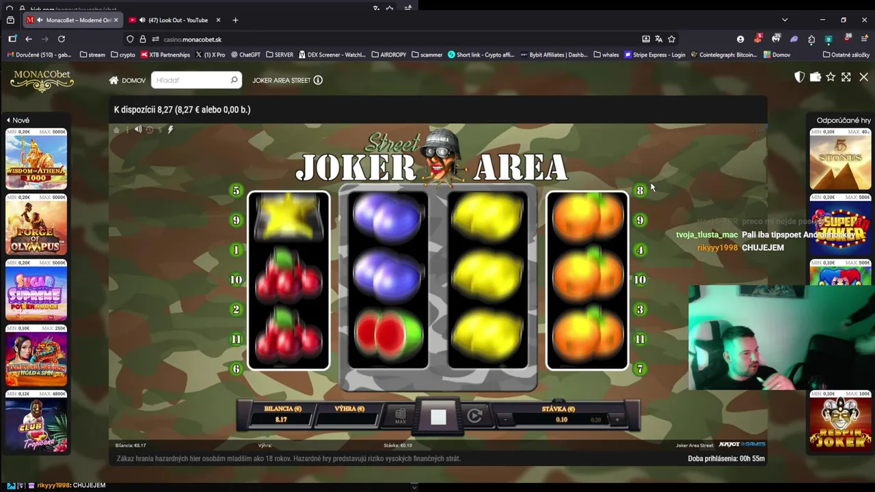The image size is (875, 492).
Task: Enter fullscreen mode with expand icon
Action: click(x=846, y=77)
